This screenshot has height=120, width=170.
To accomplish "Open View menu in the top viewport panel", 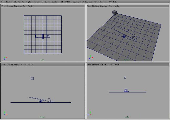I will [x=3, y=6].
